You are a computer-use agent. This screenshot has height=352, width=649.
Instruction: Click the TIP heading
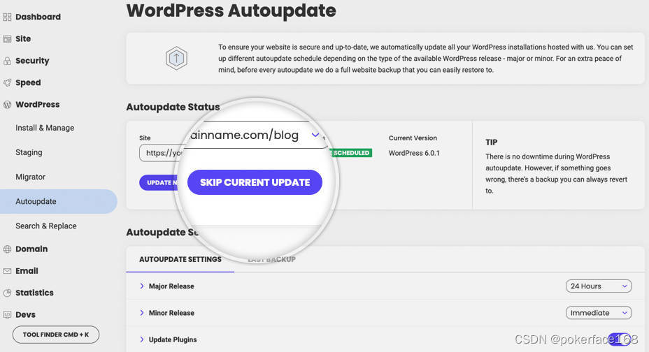(492, 142)
